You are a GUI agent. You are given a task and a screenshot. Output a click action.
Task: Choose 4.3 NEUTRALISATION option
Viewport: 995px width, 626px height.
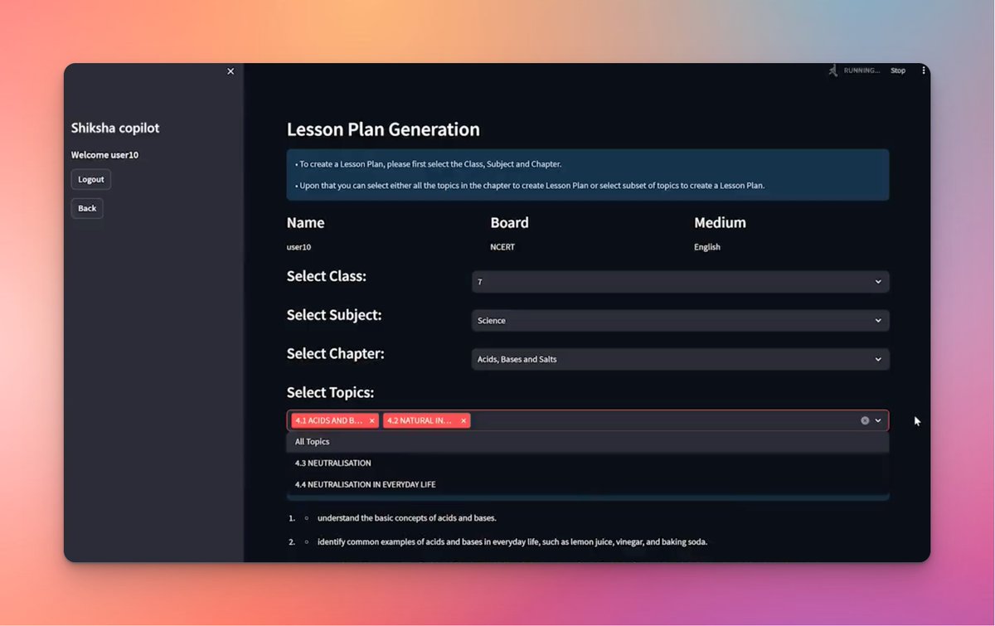[588, 463]
